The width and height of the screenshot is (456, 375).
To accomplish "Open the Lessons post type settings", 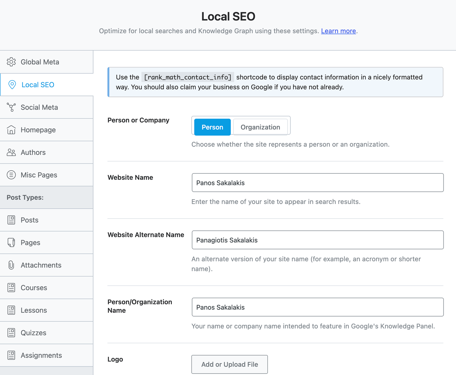I will pyautogui.click(x=46, y=310).
